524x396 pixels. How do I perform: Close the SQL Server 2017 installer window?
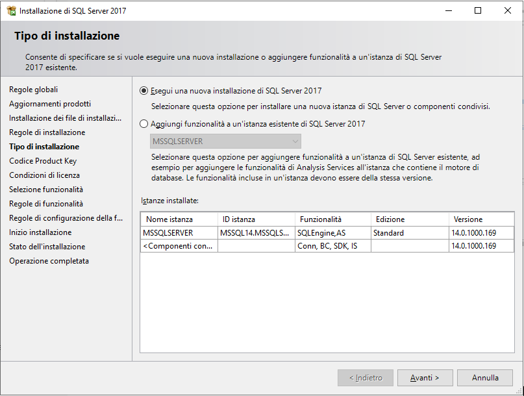[x=507, y=10]
